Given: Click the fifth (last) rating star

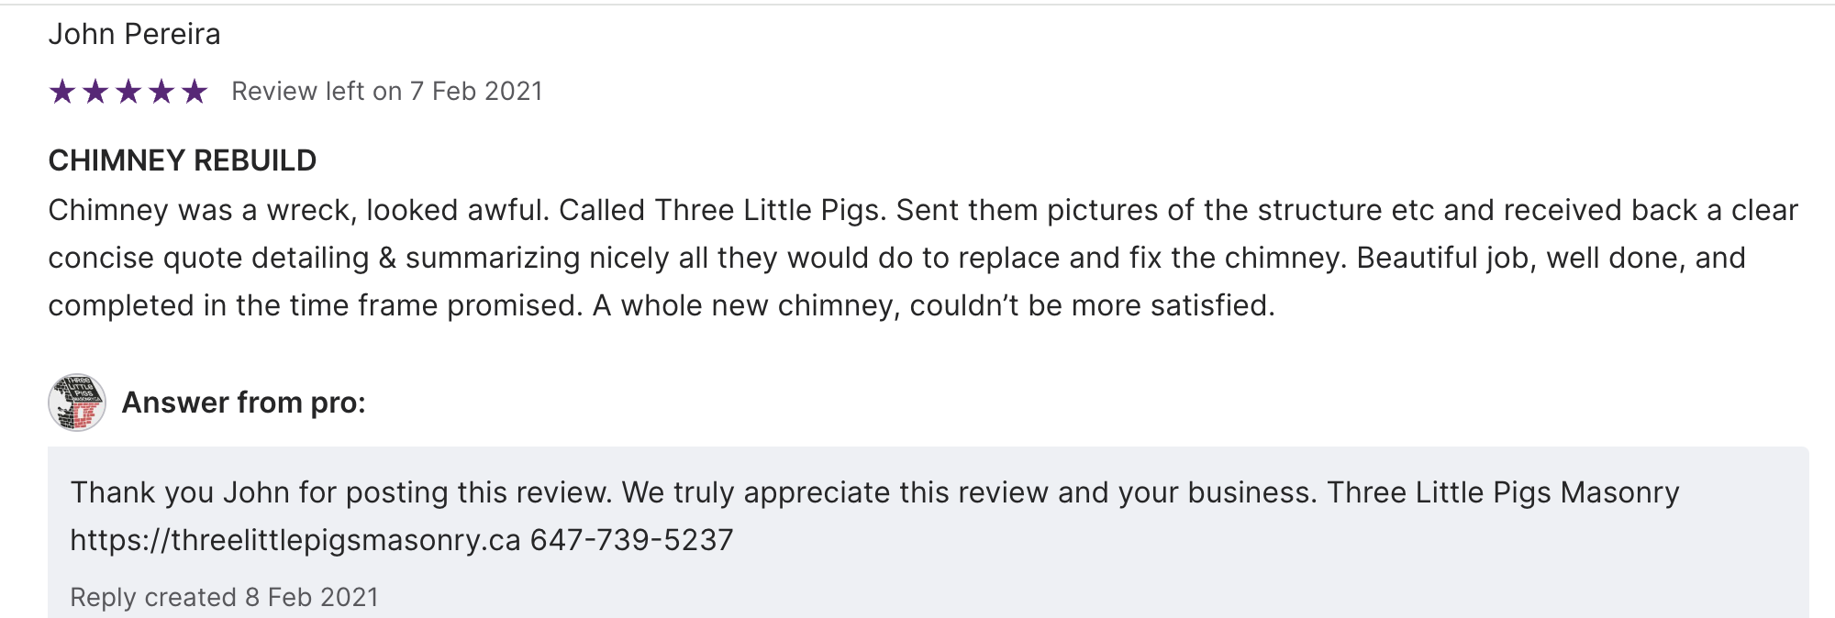Looking at the screenshot, I should pos(195,92).
